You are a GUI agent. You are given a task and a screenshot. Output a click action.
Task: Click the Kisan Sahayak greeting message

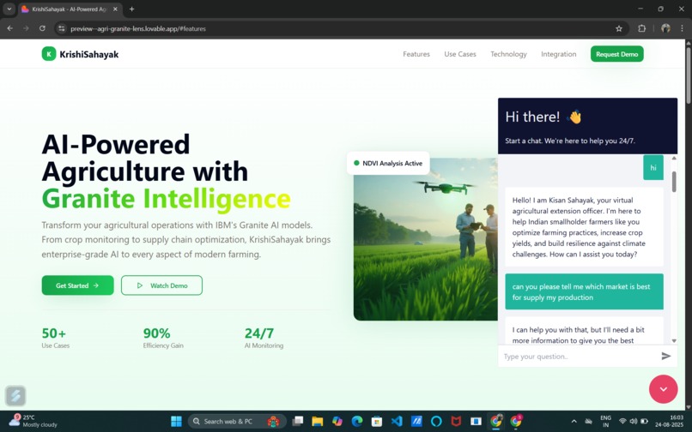pyautogui.click(x=584, y=227)
